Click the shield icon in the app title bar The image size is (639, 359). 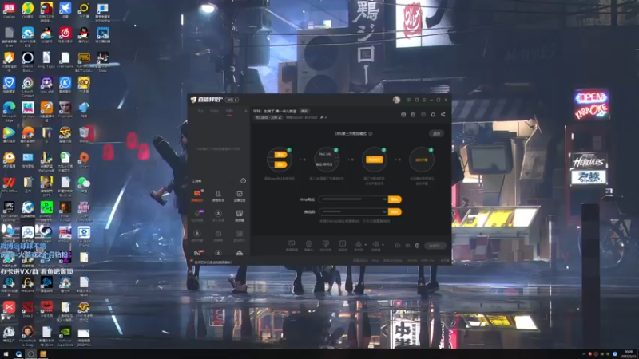tap(416, 100)
